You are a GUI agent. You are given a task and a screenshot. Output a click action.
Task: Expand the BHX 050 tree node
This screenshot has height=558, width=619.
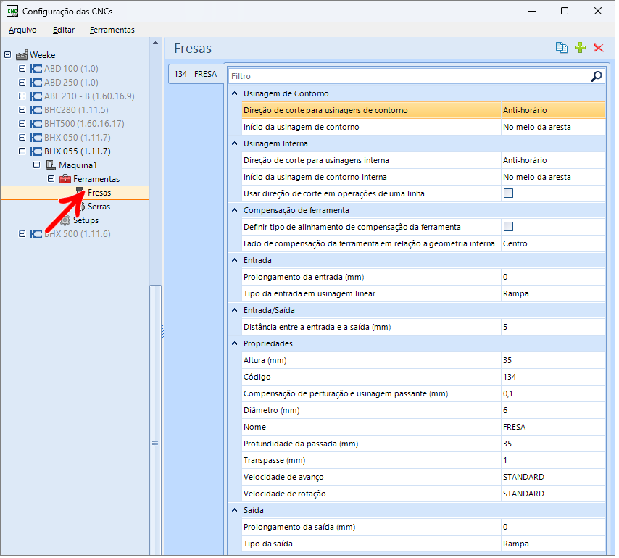[x=22, y=138]
